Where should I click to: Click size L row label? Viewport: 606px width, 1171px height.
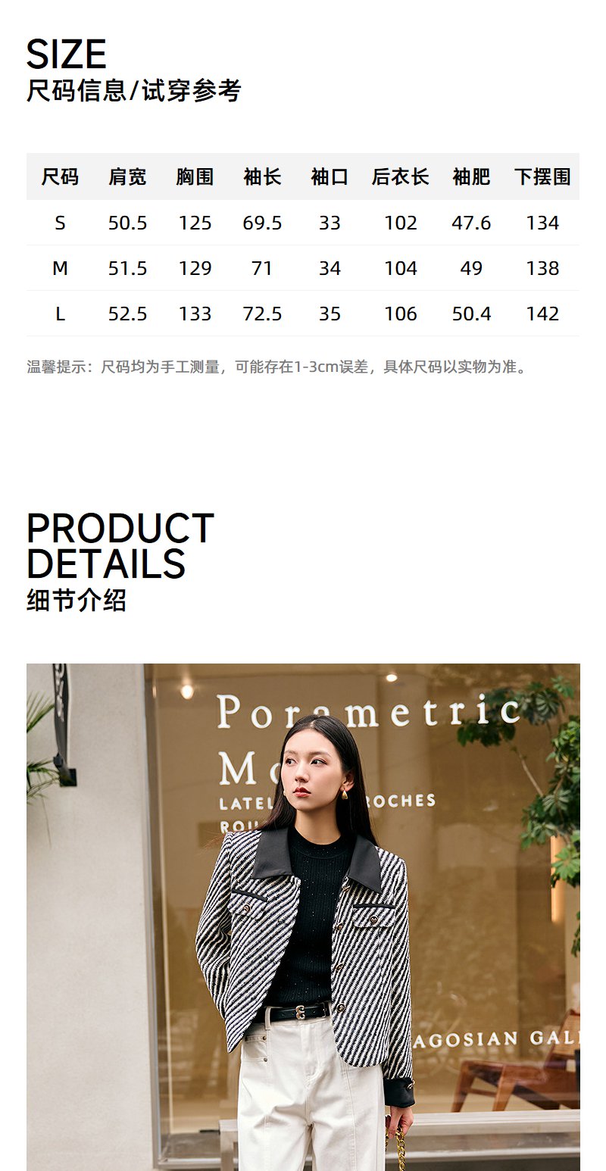point(60,314)
